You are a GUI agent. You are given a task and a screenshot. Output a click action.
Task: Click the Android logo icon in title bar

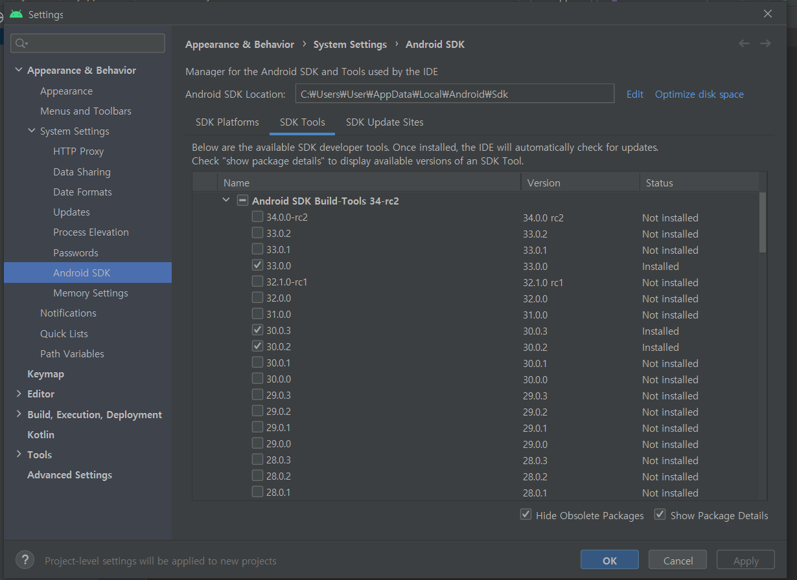tap(16, 14)
